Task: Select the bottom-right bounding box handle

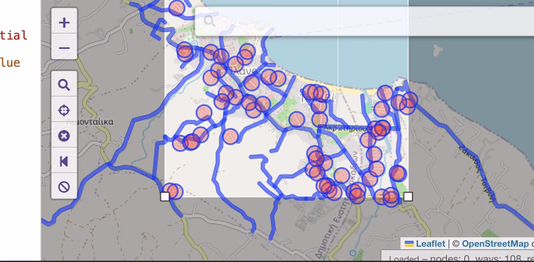Action: pyautogui.click(x=408, y=196)
